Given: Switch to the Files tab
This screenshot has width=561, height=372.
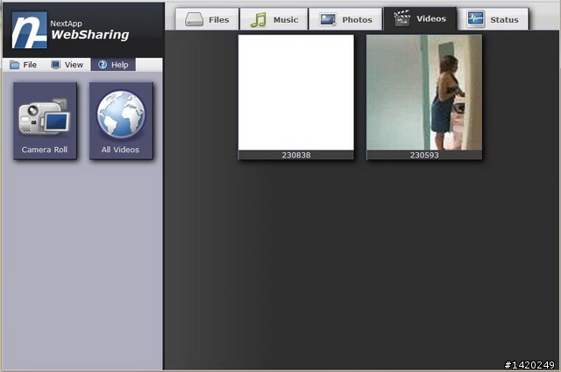Looking at the screenshot, I should tap(207, 19).
